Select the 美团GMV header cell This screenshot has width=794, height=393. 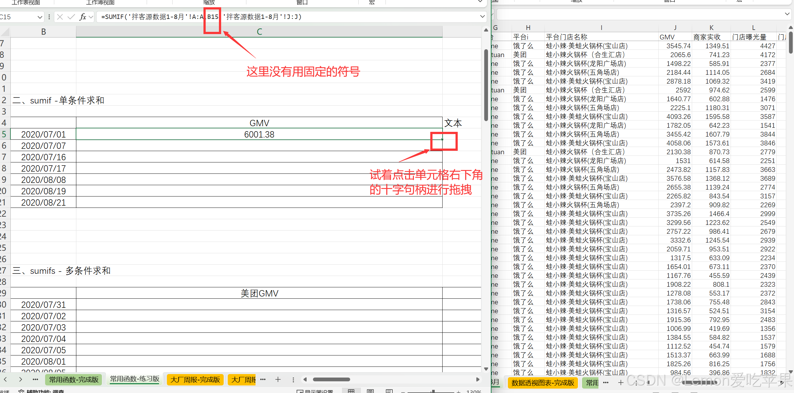click(x=259, y=293)
